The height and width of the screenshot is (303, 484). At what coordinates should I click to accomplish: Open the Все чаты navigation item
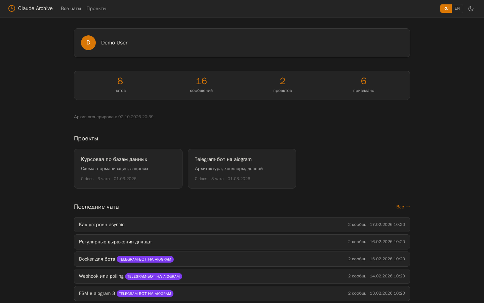71,8
